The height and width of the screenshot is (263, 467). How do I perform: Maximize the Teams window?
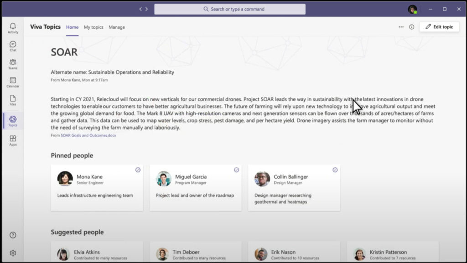point(445,9)
